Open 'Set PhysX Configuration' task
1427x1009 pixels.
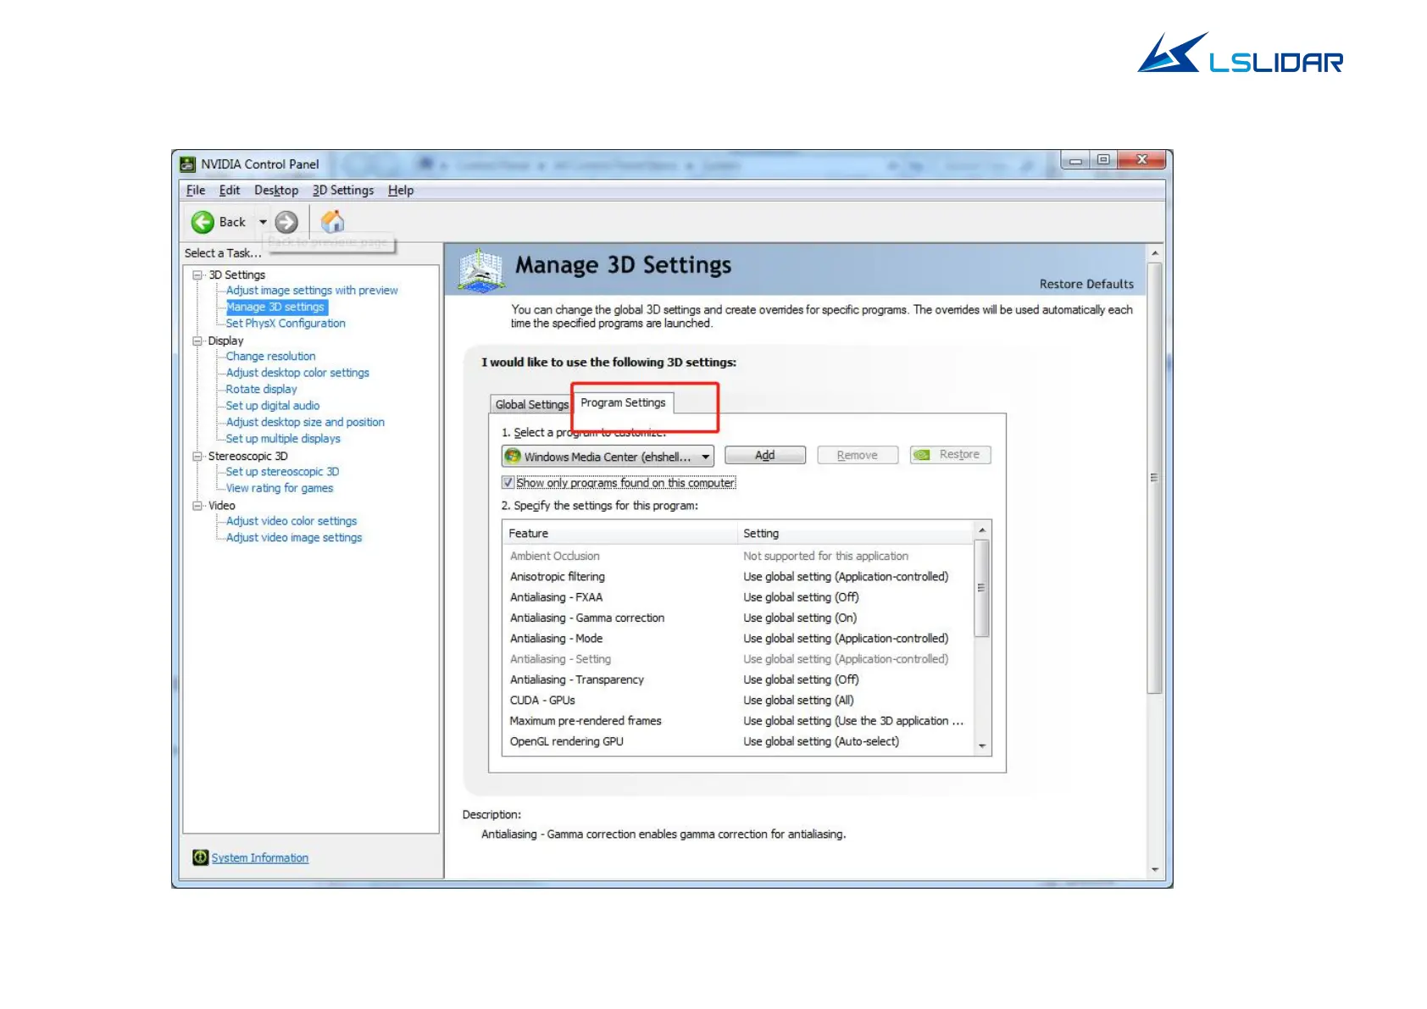coord(286,324)
